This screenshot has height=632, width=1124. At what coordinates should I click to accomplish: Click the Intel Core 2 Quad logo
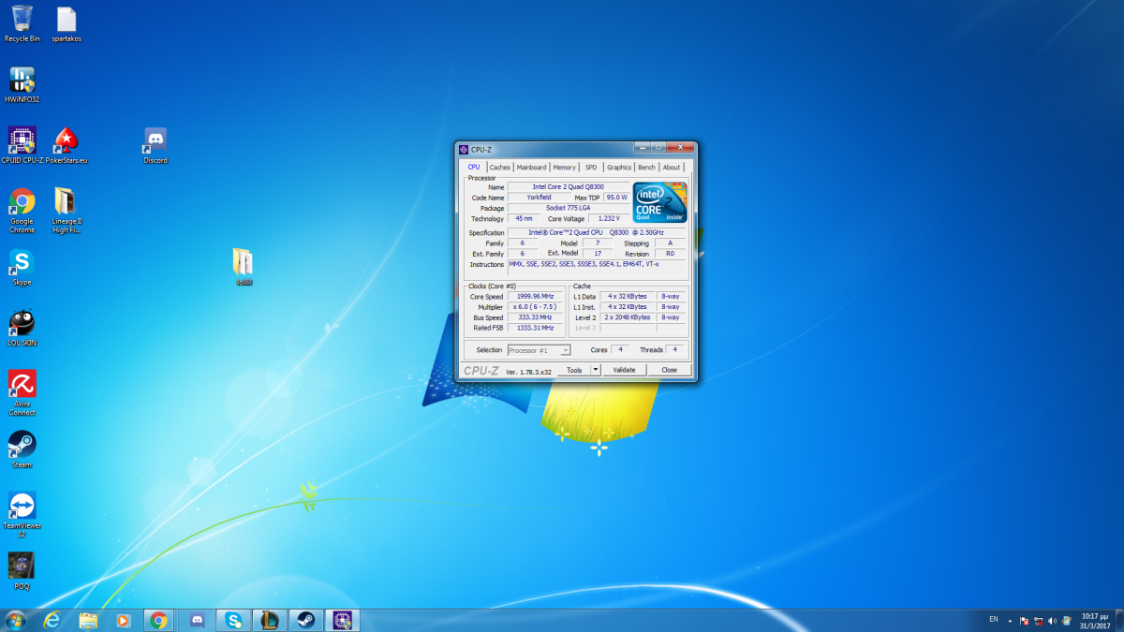(660, 202)
